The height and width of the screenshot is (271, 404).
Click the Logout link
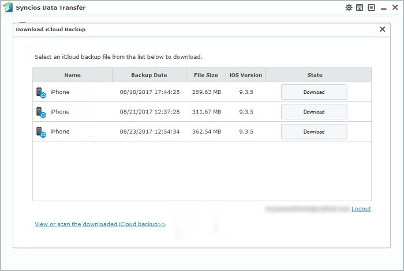point(361,209)
